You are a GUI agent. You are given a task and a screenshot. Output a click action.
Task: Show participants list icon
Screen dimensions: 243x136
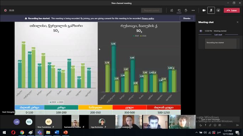(x=171, y=11)
